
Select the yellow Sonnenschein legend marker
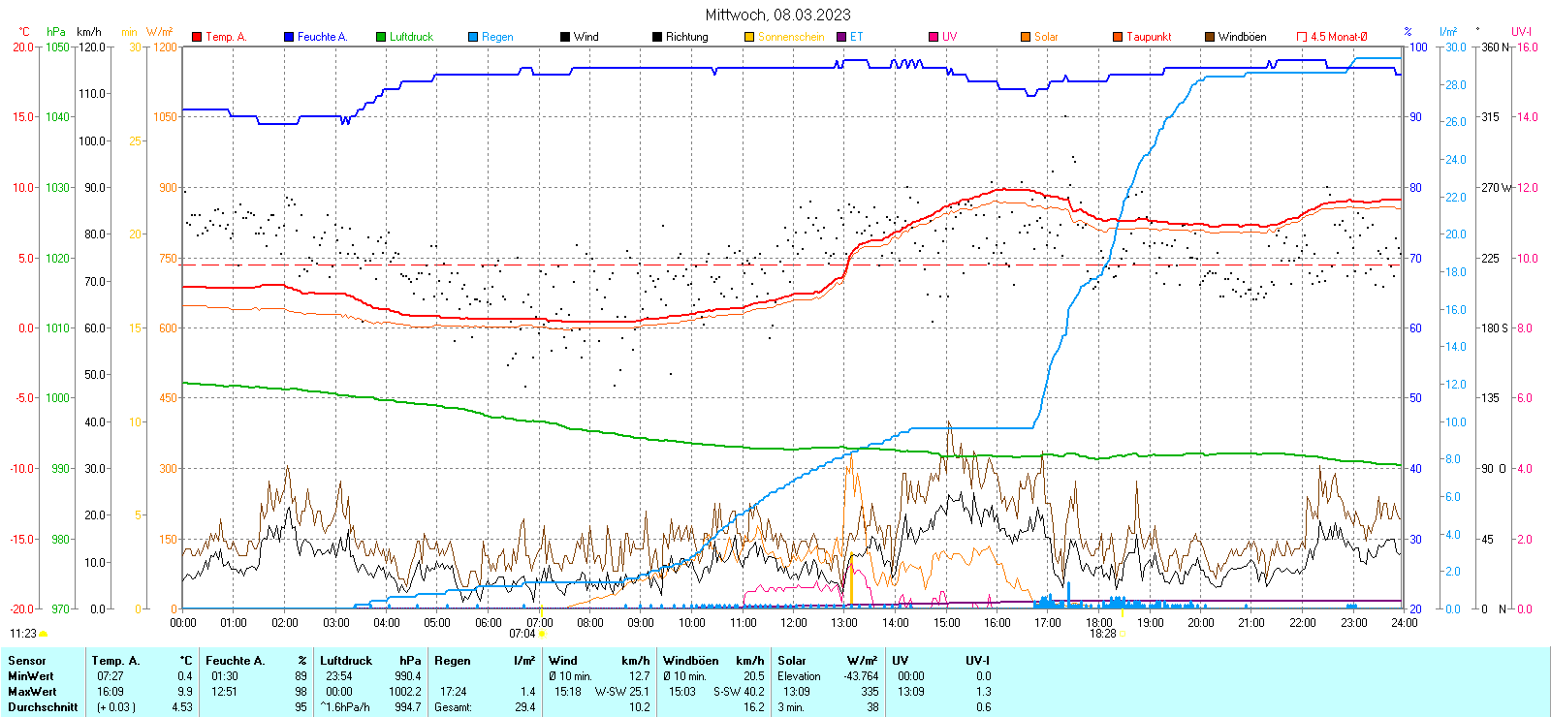749,37
